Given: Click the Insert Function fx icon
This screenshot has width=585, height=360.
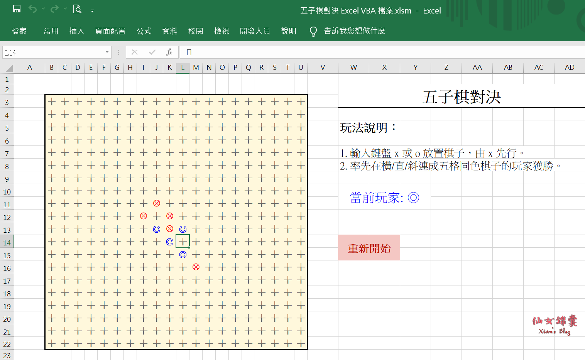Looking at the screenshot, I should coord(169,52).
